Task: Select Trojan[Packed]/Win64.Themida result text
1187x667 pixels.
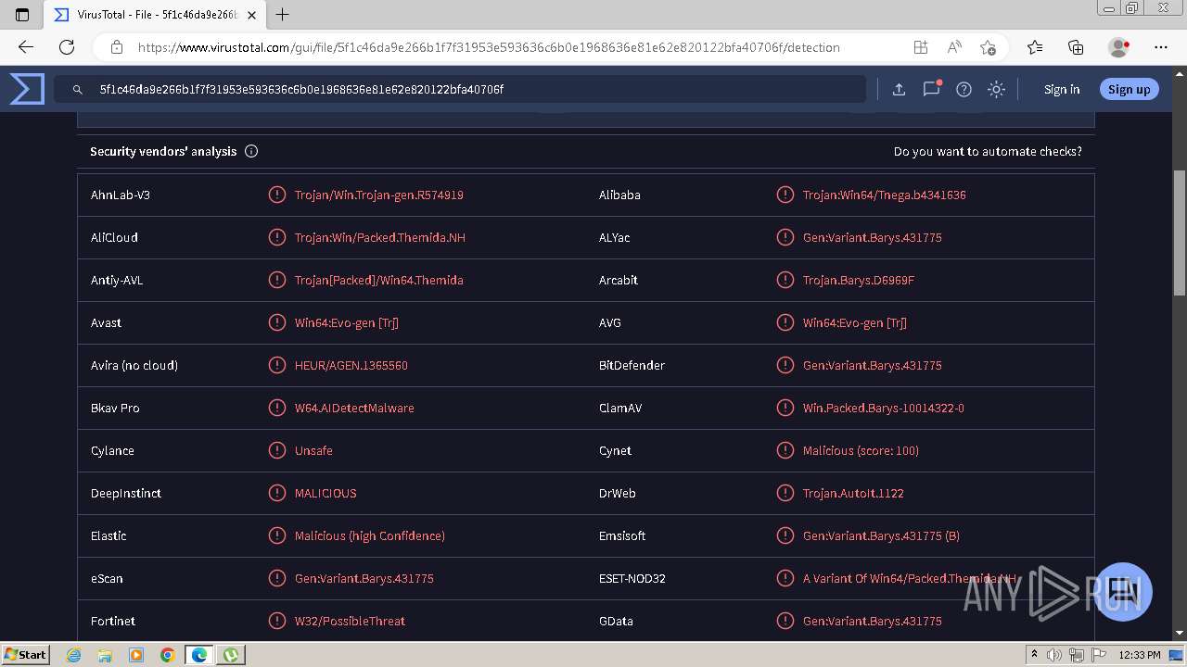Action: pos(379,280)
